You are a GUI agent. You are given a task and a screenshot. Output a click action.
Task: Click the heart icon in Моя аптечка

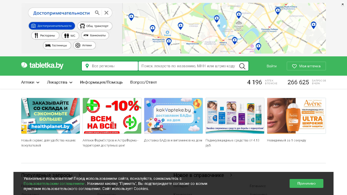[x=294, y=66]
